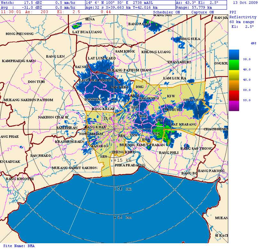Click the 13 Oct 2009 date
This screenshot has width=258, height=249.
pyautogui.click(x=245, y=2)
